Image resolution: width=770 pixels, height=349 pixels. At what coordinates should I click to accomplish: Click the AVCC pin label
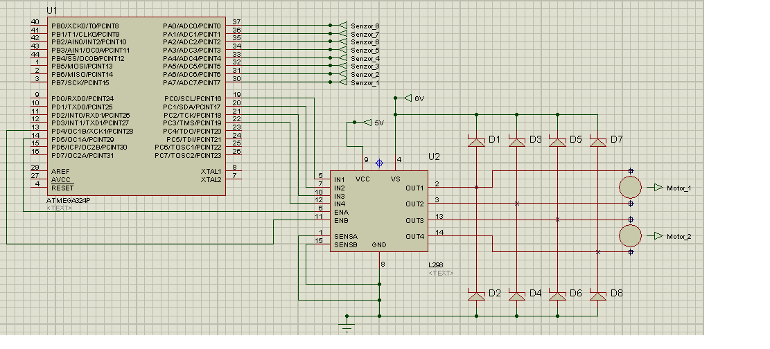tap(60, 179)
